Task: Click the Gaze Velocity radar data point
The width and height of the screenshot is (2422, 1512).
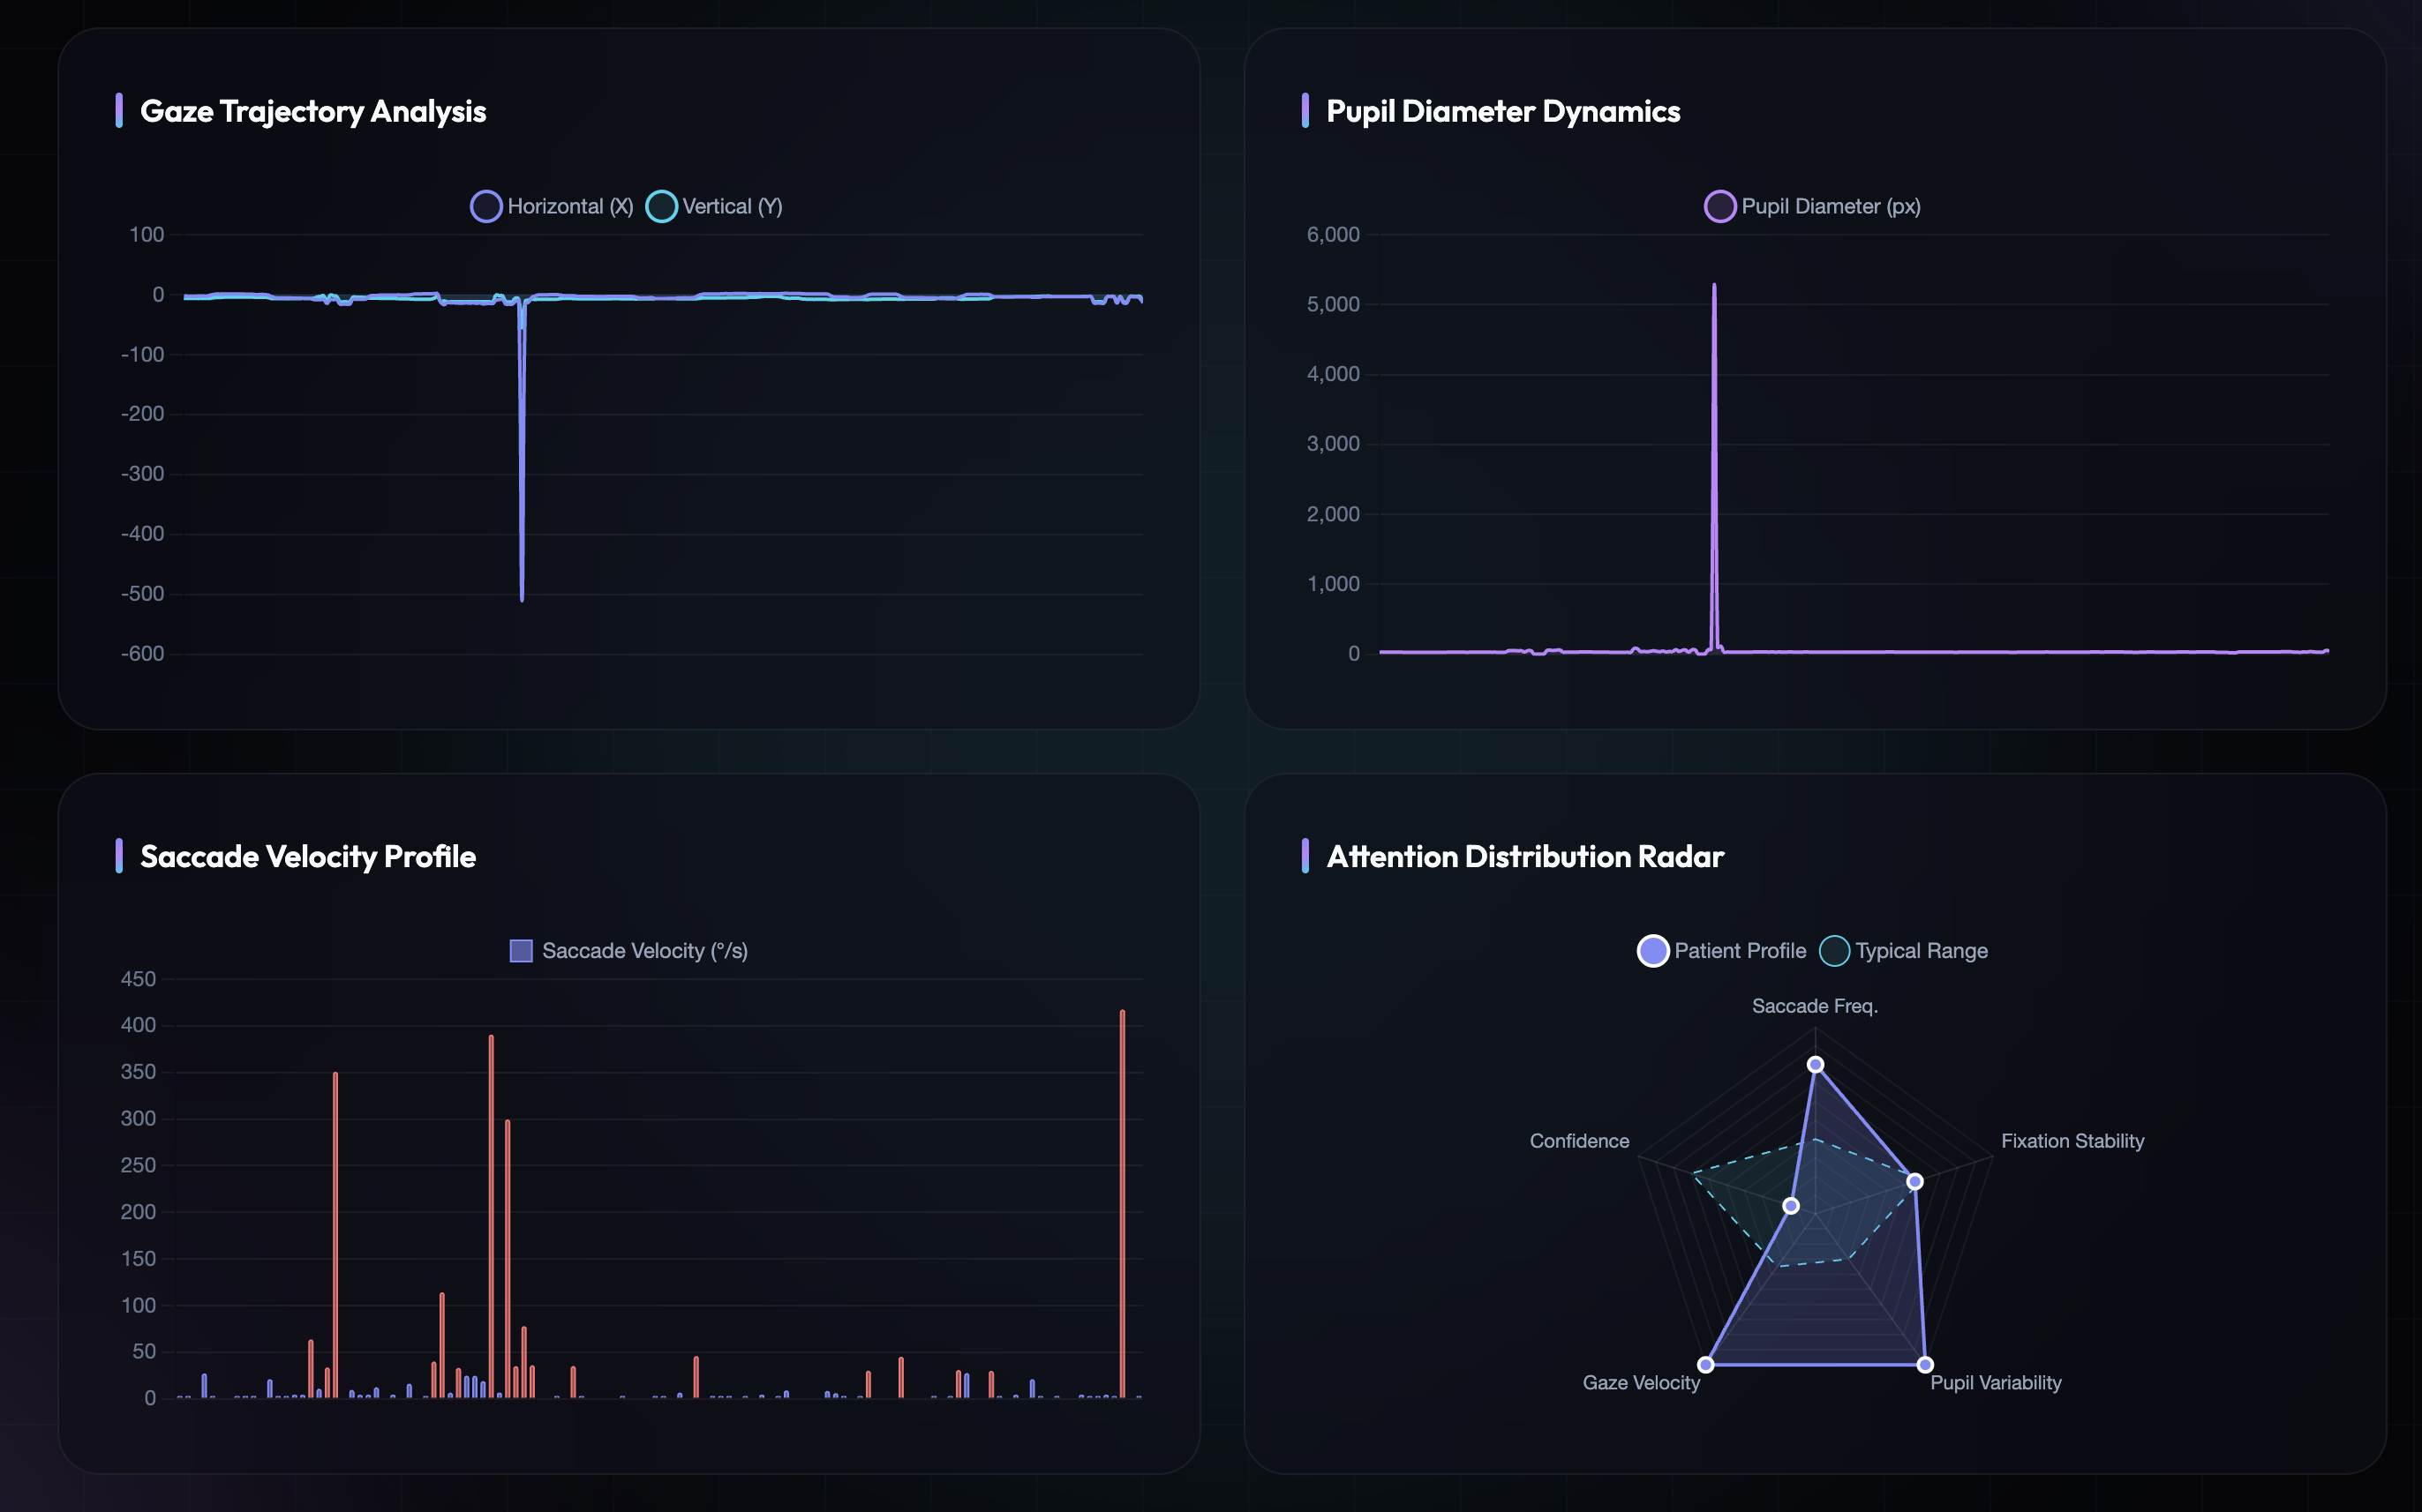Action: (1707, 1365)
